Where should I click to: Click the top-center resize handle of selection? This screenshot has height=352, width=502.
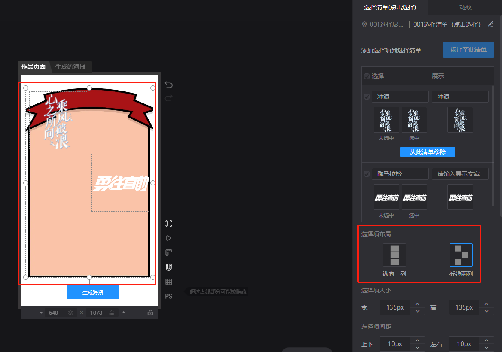(89, 88)
